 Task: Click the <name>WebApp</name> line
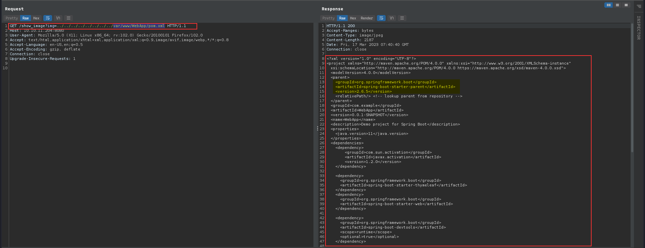pyautogui.click(x=353, y=119)
